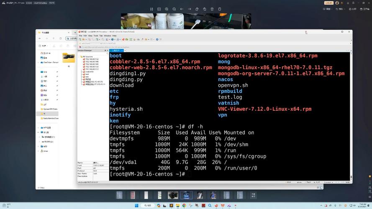Select the first 192.168 session in tree

pos(92,59)
